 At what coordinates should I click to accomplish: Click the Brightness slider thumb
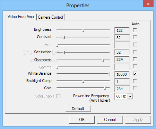tap(84, 30)
